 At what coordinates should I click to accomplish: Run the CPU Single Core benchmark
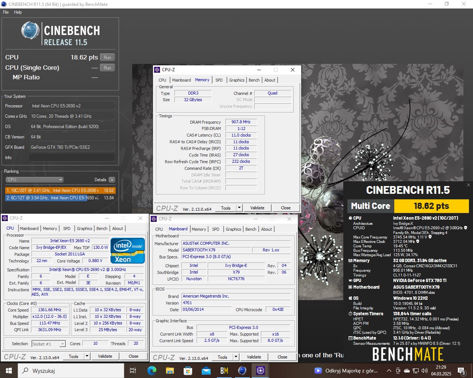(108, 68)
